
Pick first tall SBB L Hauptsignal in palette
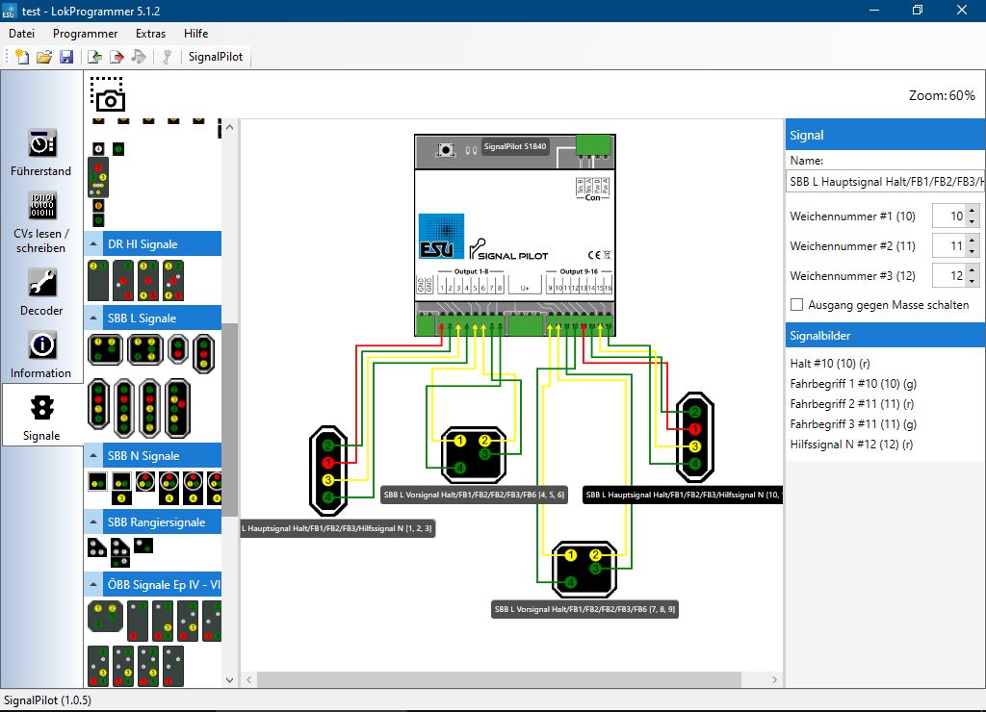[x=99, y=403]
